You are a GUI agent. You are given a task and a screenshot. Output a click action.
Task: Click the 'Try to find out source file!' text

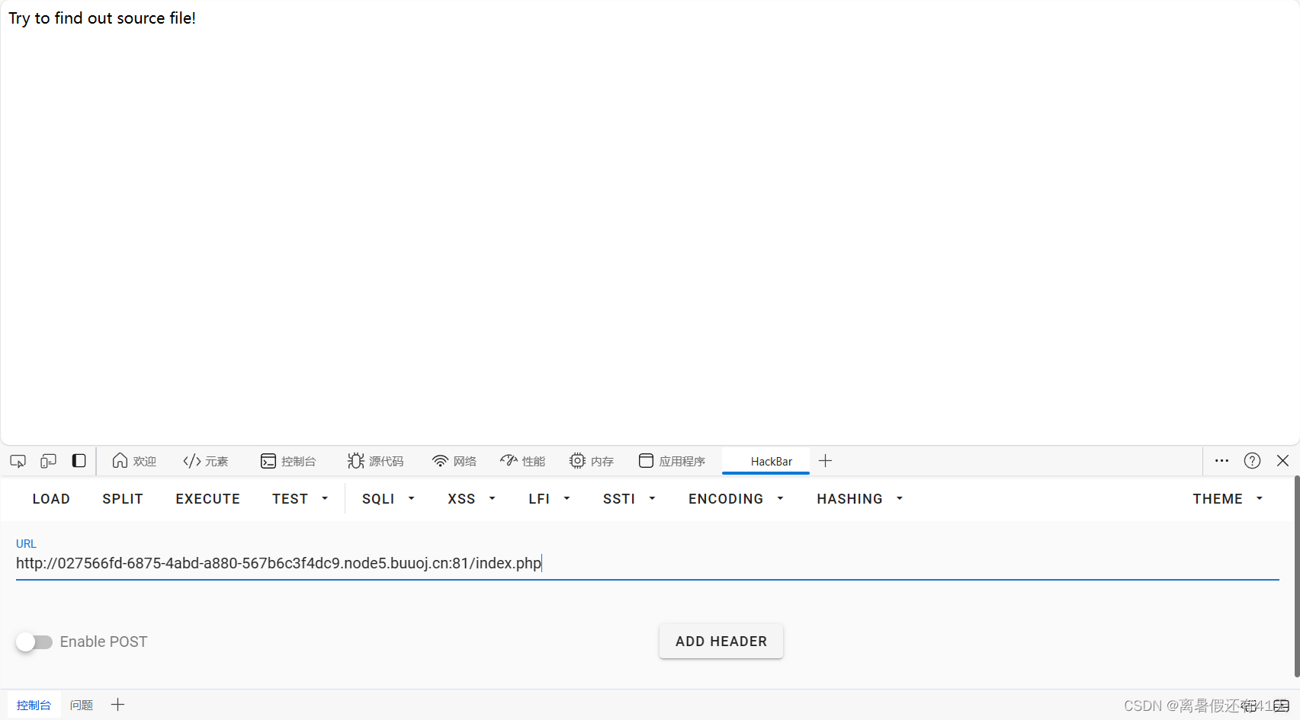[x=102, y=18]
